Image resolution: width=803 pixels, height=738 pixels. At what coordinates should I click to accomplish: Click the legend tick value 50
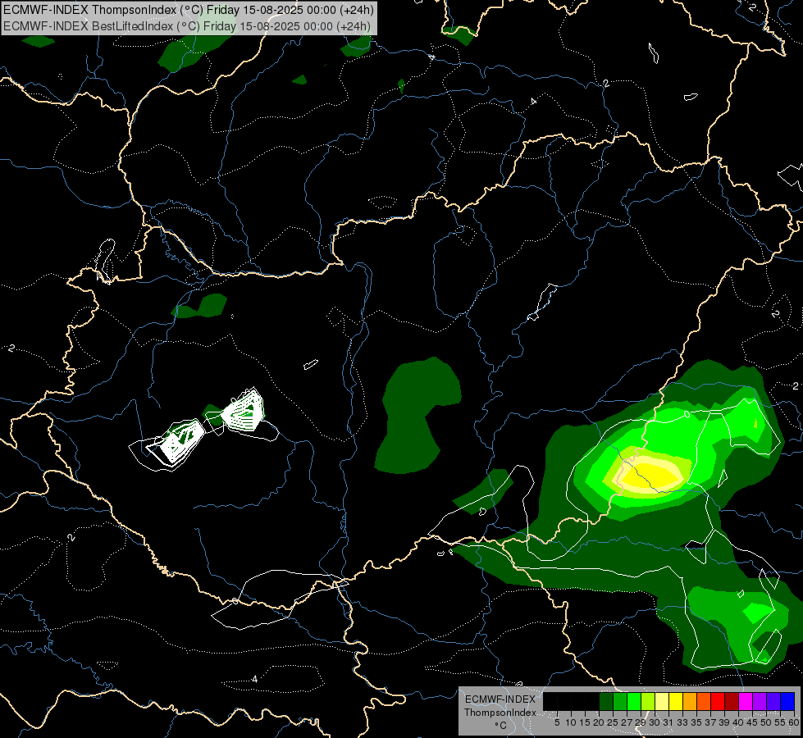[767, 722]
